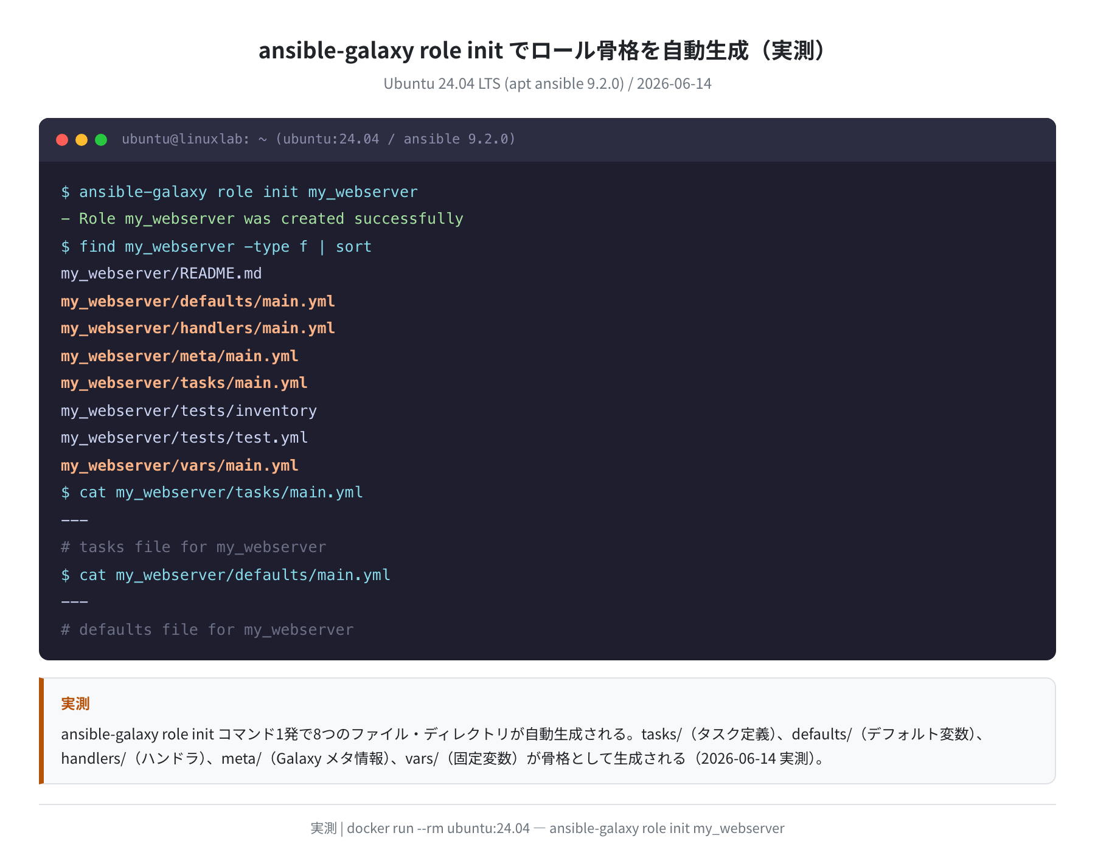This screenshot has width=1095, height=861.
Task: Click the comment '# defaults file for my_webserver'
Action: [207, 630]
